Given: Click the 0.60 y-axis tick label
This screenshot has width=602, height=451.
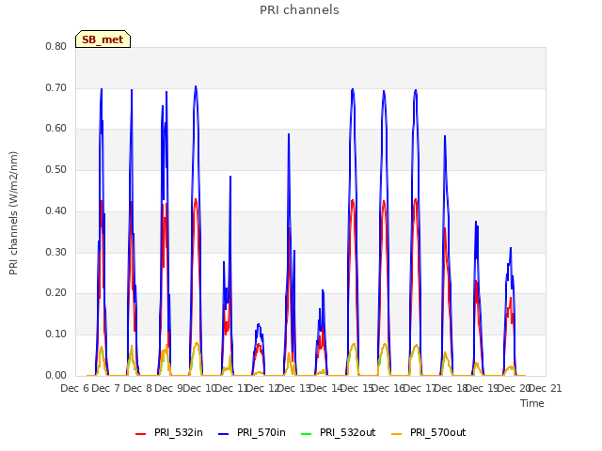Looking at the screenshot, I should pos(56,129).
